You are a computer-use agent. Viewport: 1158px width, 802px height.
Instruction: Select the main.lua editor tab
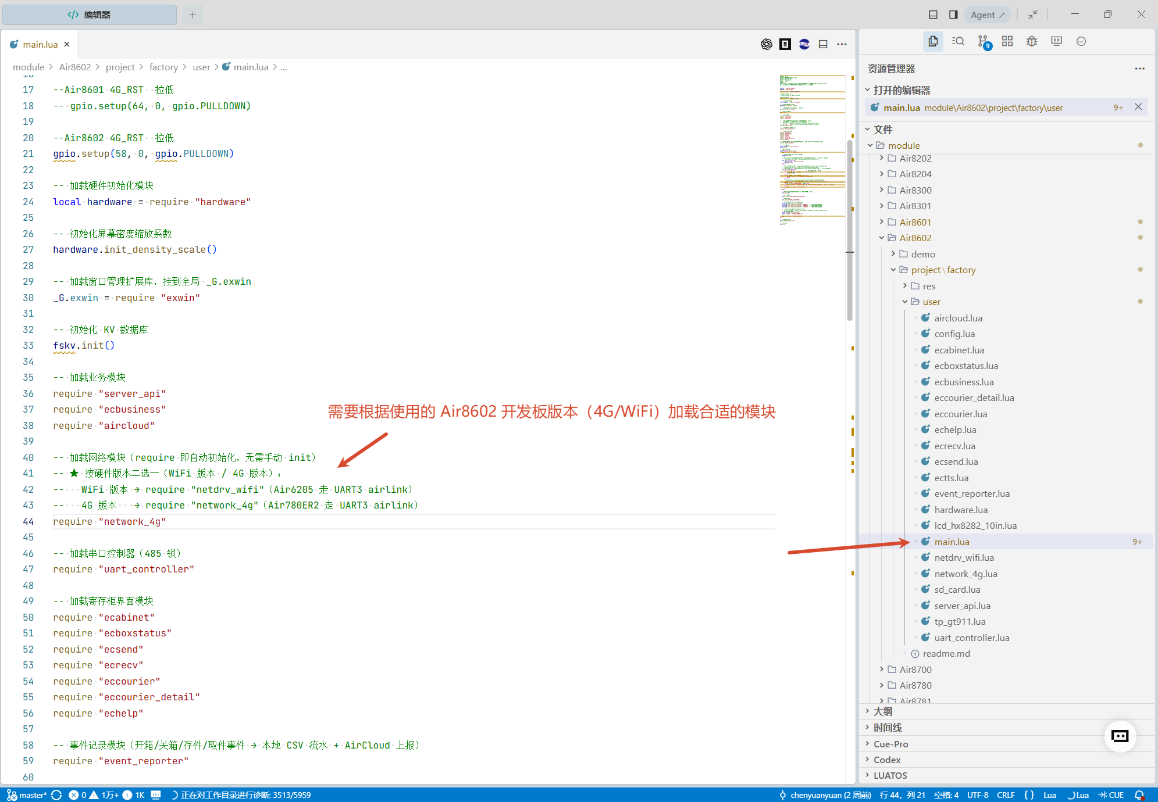tap(40, 44)
